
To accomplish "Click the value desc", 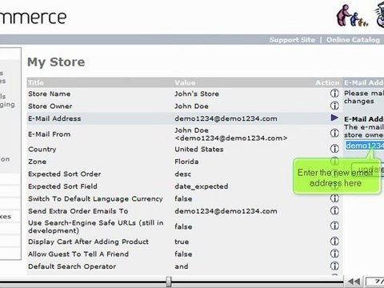I will (183, 174).
